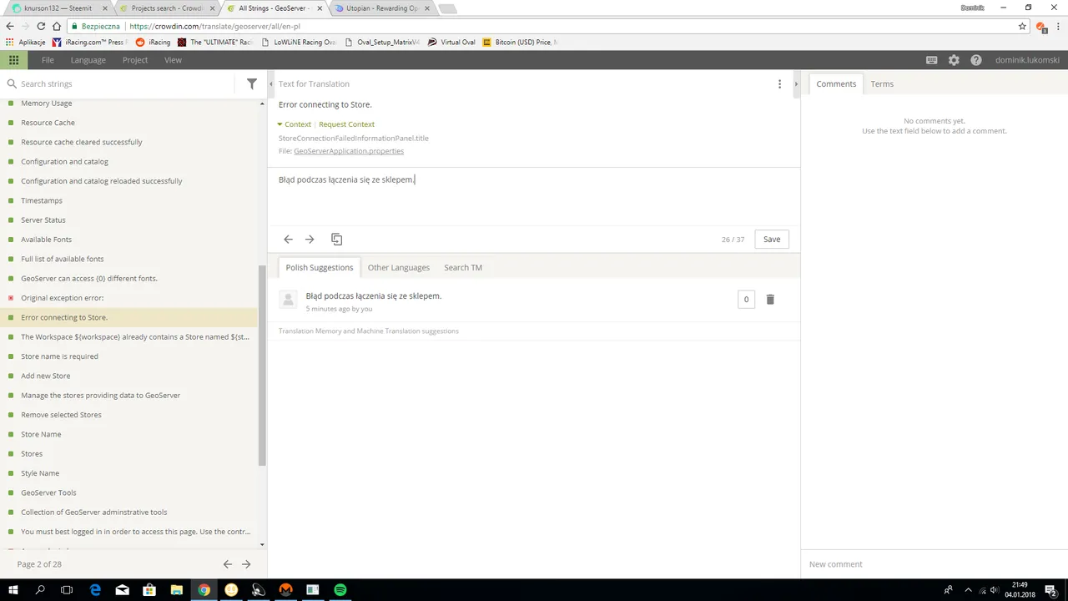Click suggestion text 'Błąd podczas łączenia się ze sklepem.'
Screen dimensions: 1068x601
pos(374,295)
